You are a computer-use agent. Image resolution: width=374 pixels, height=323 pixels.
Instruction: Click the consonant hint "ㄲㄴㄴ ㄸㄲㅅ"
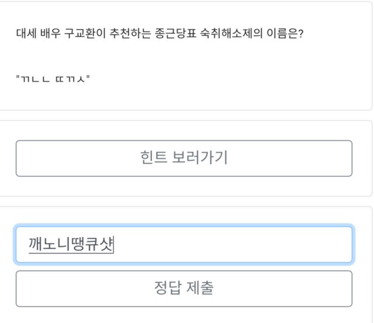click(x=53, y=78)
